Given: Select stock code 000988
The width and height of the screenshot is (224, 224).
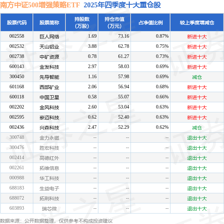Looking at the screenshot, I should click(x=17, y=178).
